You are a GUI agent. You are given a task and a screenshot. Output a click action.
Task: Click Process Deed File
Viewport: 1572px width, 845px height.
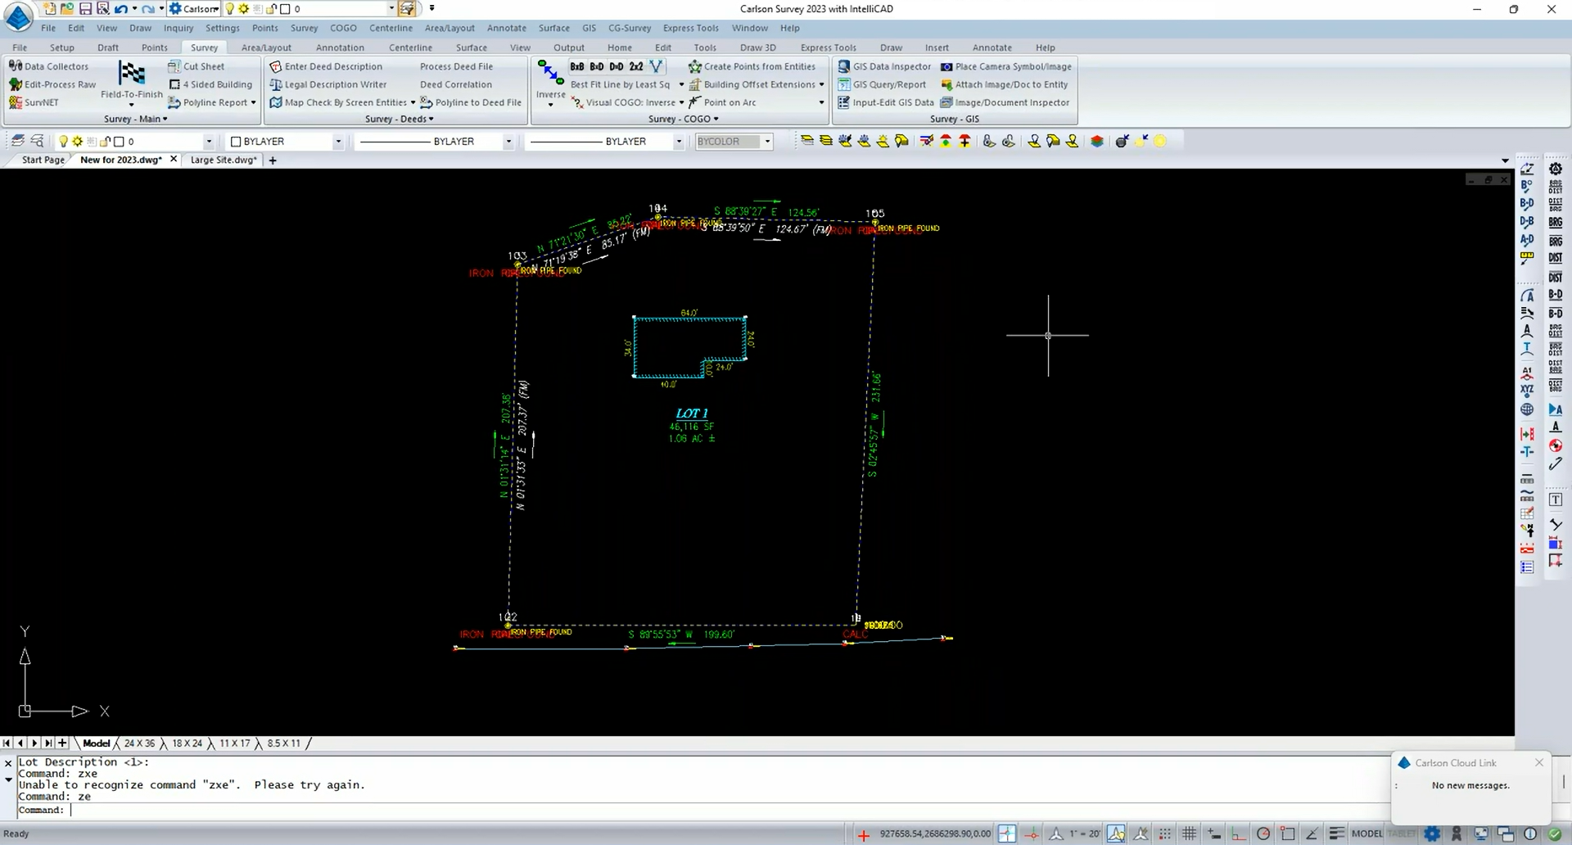456,66
